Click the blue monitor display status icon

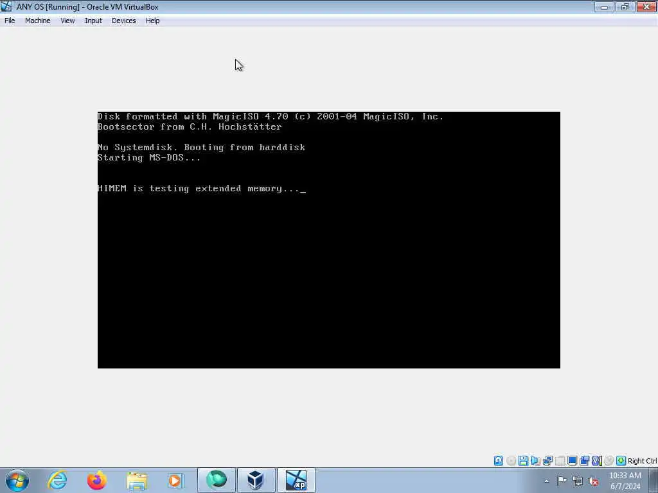point(572,461)
